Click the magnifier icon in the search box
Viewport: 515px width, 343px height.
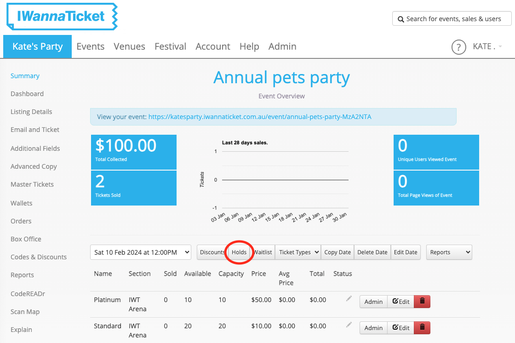pyautogui.click(x=400, y=19)
